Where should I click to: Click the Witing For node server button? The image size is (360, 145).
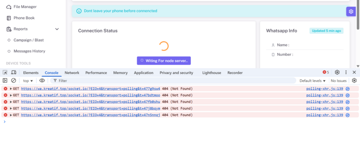[164, 61]
